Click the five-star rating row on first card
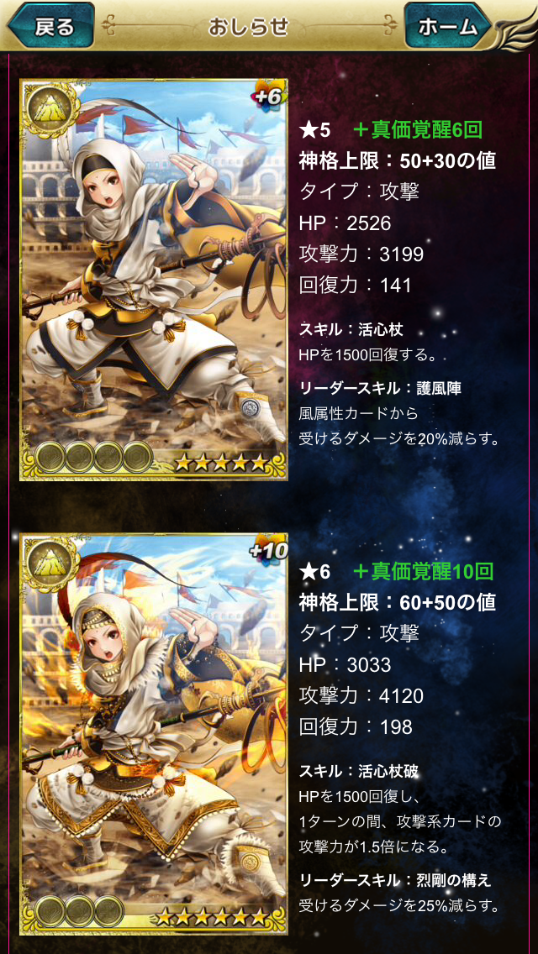The image size is (538, 954). click(220, 463)
